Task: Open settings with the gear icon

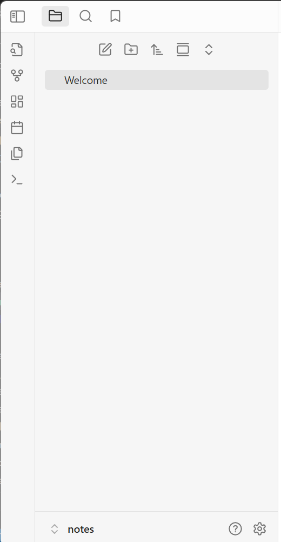Action: pyautogui.click(x=259, y=528)
